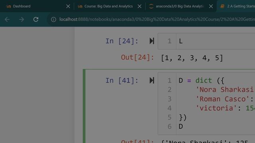255x143 pixels.
Task: Select the output [1, 2, 3, 4, 5]
Action: click(192, 58)
